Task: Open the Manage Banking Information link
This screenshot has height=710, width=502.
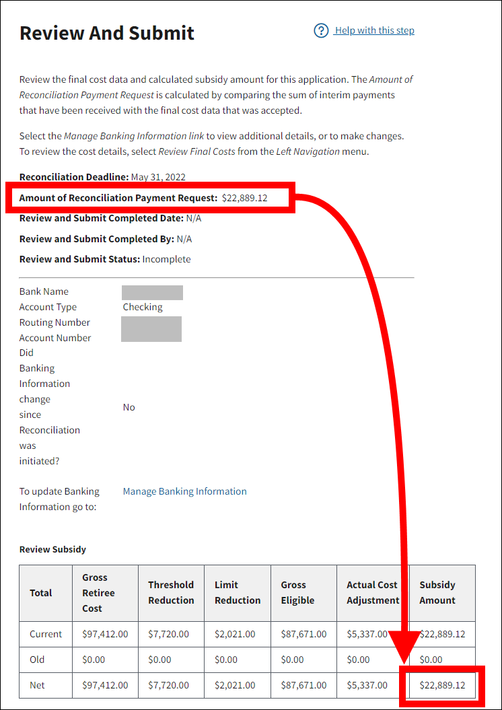Action: click(x=184, y=491)
